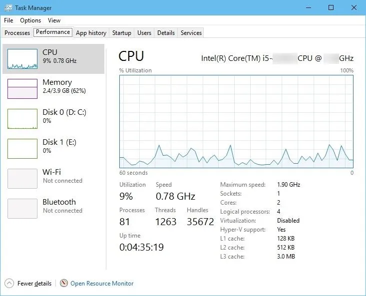Click the Fewer details chevron icon

(x=9, y=284)
